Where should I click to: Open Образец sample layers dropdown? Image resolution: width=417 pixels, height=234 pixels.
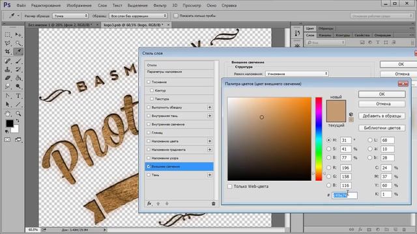click(138, 16)
